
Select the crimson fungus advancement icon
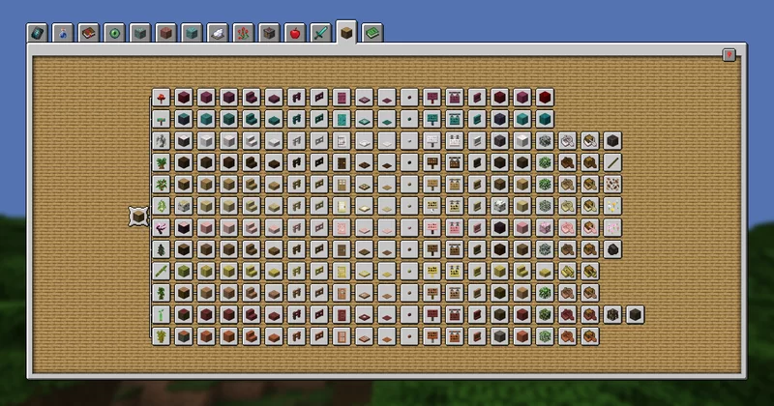coord(161,98)
